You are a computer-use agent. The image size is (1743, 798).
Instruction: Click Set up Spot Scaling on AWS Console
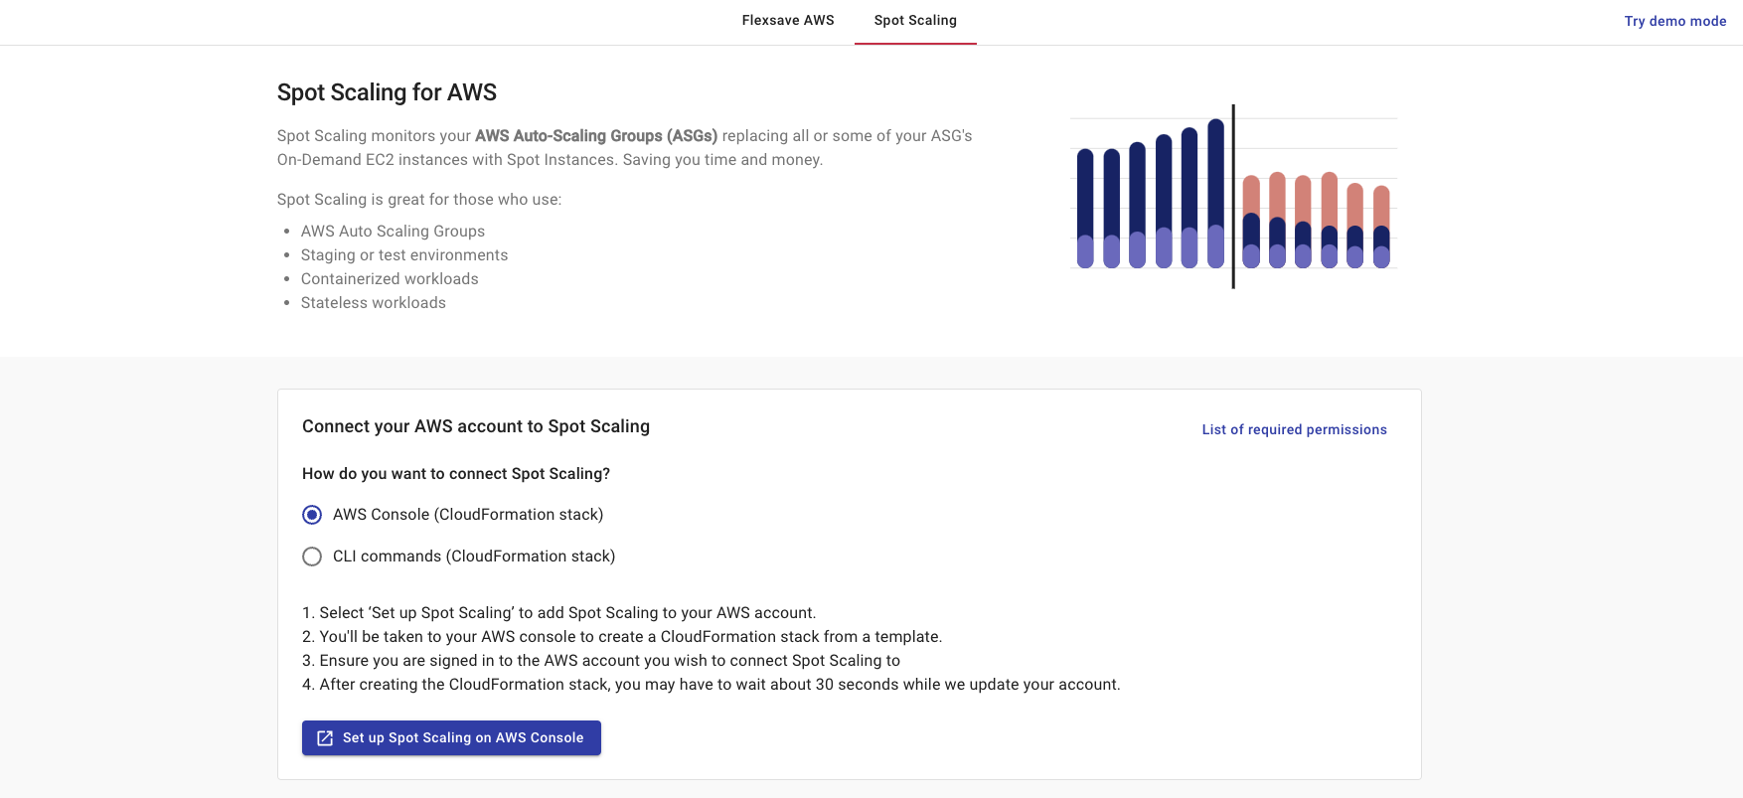point(451,737)
